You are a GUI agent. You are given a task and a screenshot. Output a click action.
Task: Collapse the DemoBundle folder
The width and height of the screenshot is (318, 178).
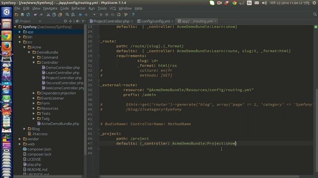[x=29, y=52]
